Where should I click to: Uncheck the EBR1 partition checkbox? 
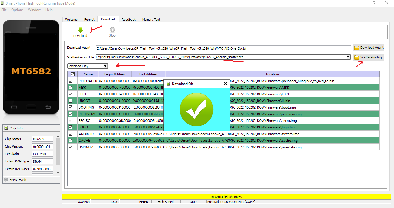click(70, 94)
